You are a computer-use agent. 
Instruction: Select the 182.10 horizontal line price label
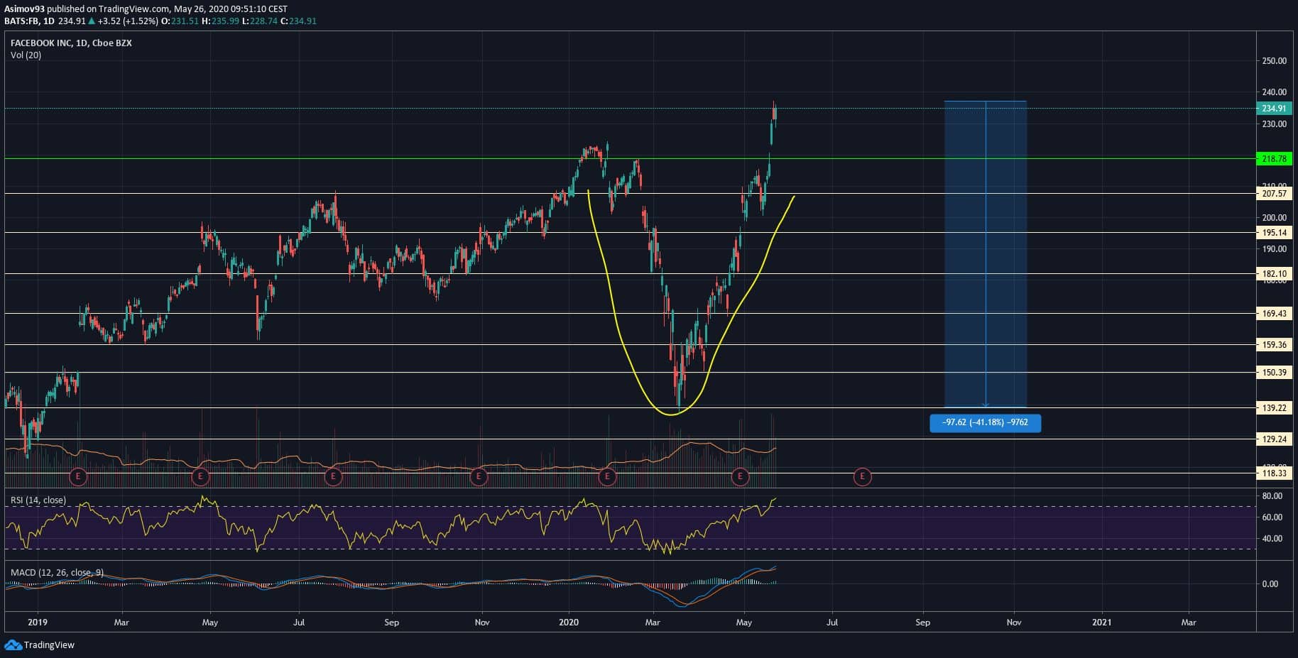pos(1274,273)
